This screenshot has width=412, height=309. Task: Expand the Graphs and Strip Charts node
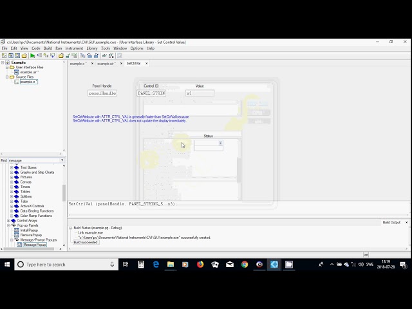pos(12,173)
